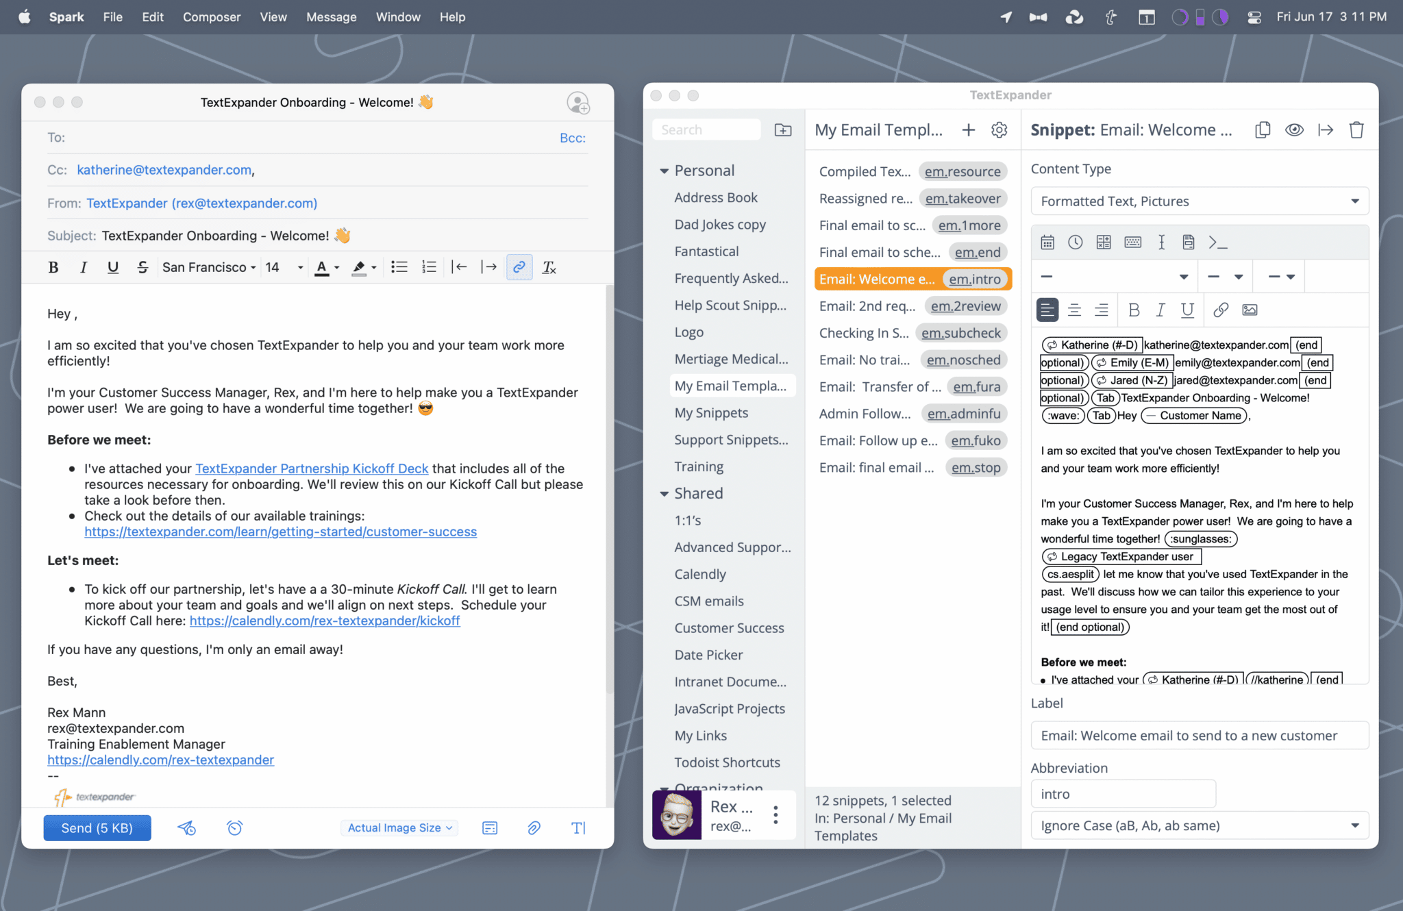Toggle Italic in TextExpander snippet editor
This screenshot has width=1403, height=911.
click(x=1160, y=310)
